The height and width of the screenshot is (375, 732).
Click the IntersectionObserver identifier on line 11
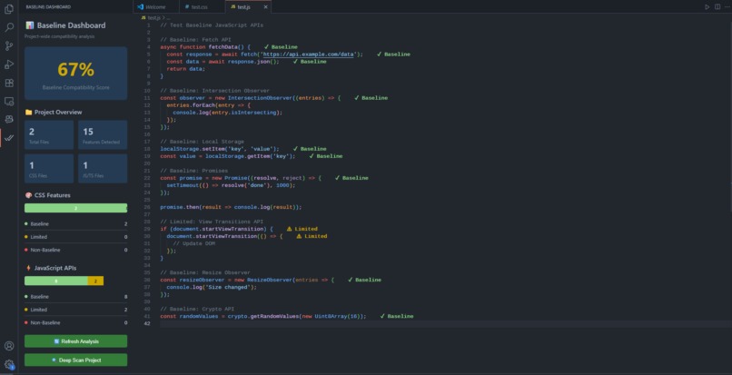click(261, 98)
